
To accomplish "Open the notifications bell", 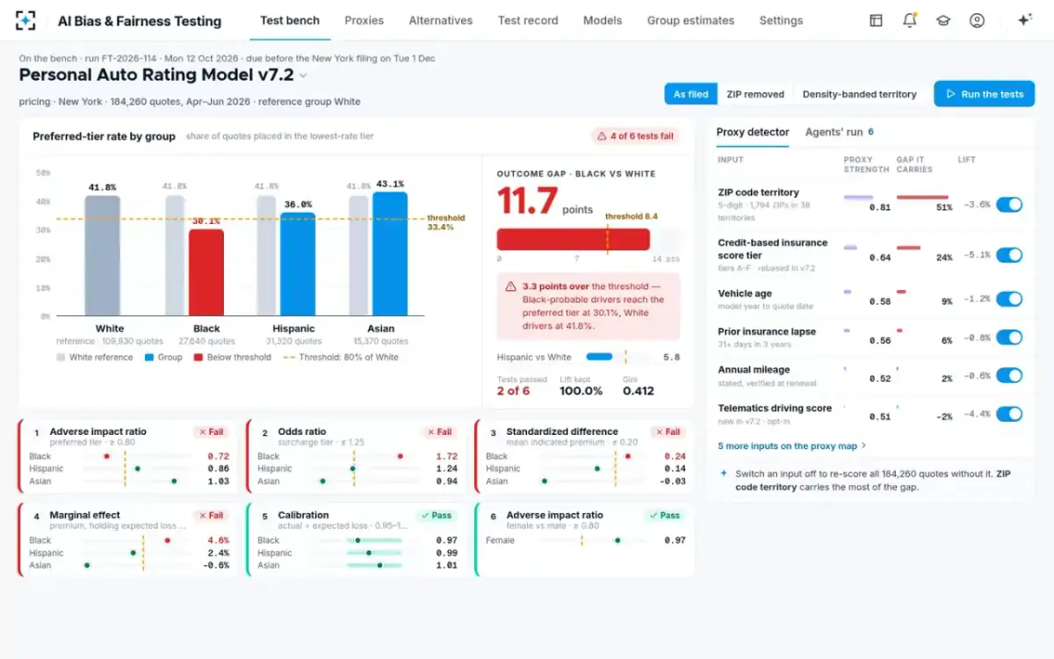I will 910,20.
